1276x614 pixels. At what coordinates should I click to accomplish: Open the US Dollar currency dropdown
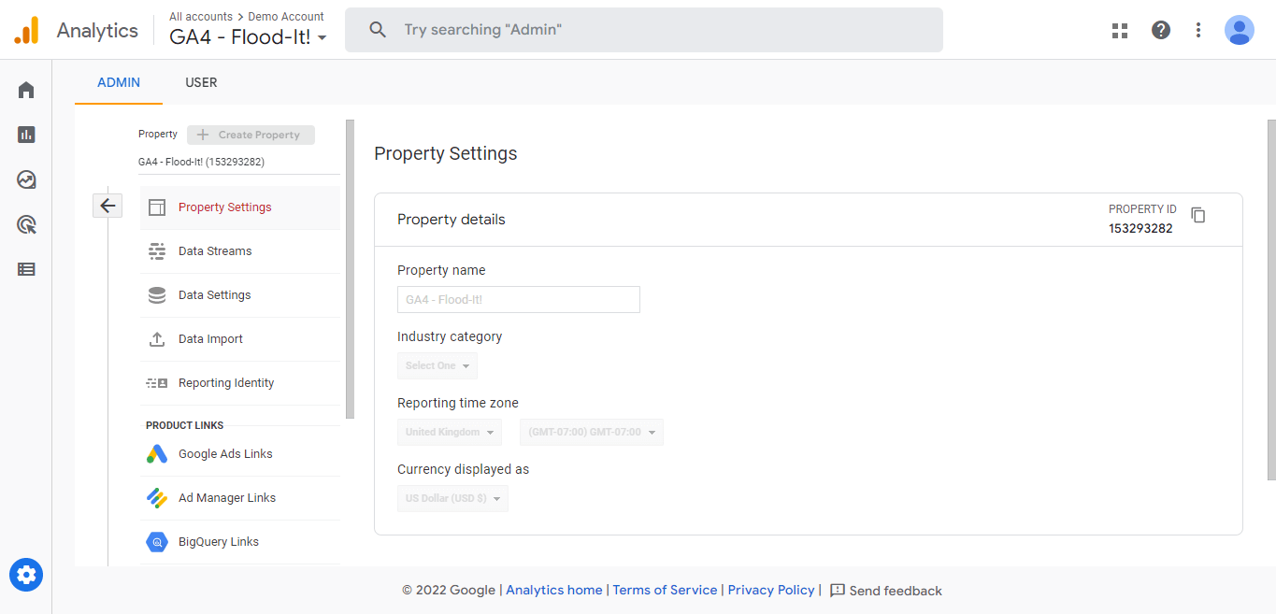(x=452, y=498)
